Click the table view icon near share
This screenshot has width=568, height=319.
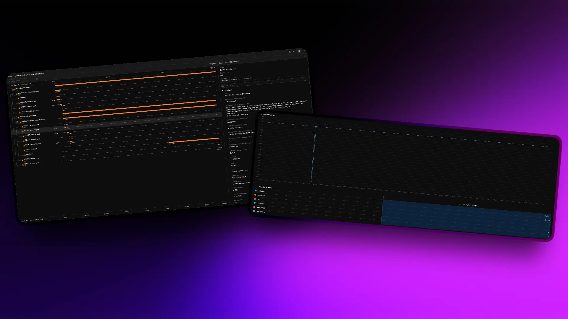point(290,52)
